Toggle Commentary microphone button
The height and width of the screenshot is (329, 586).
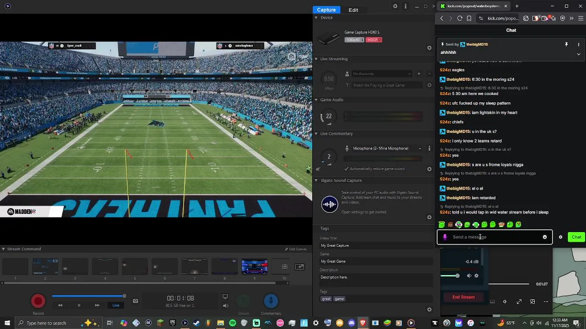pyautogui.click(x=271, y=301)
